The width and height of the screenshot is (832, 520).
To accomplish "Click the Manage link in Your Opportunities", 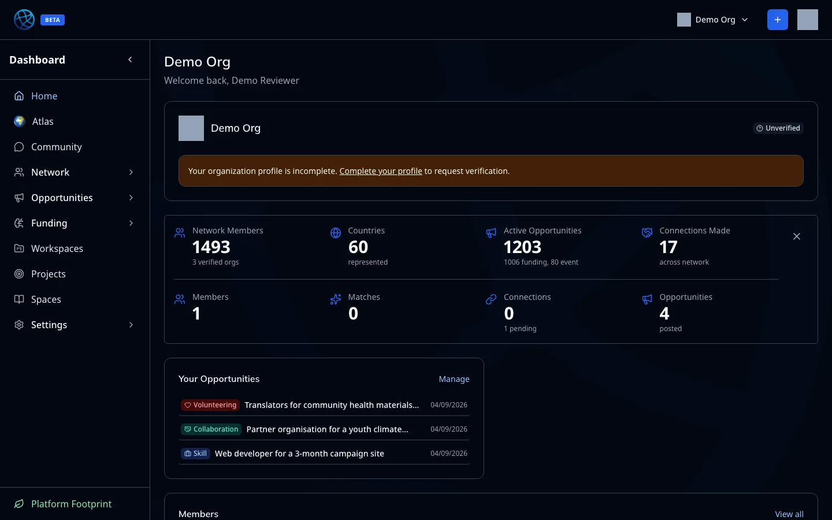I will tap(454, 379).
